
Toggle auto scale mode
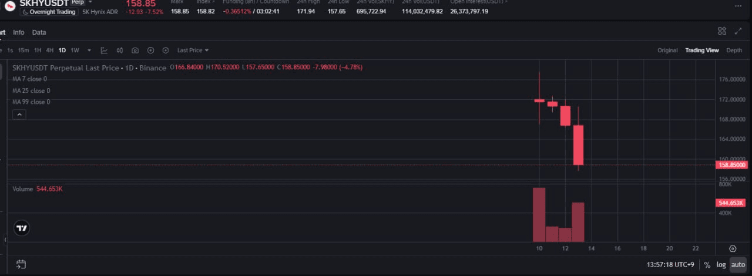[738, 265]
